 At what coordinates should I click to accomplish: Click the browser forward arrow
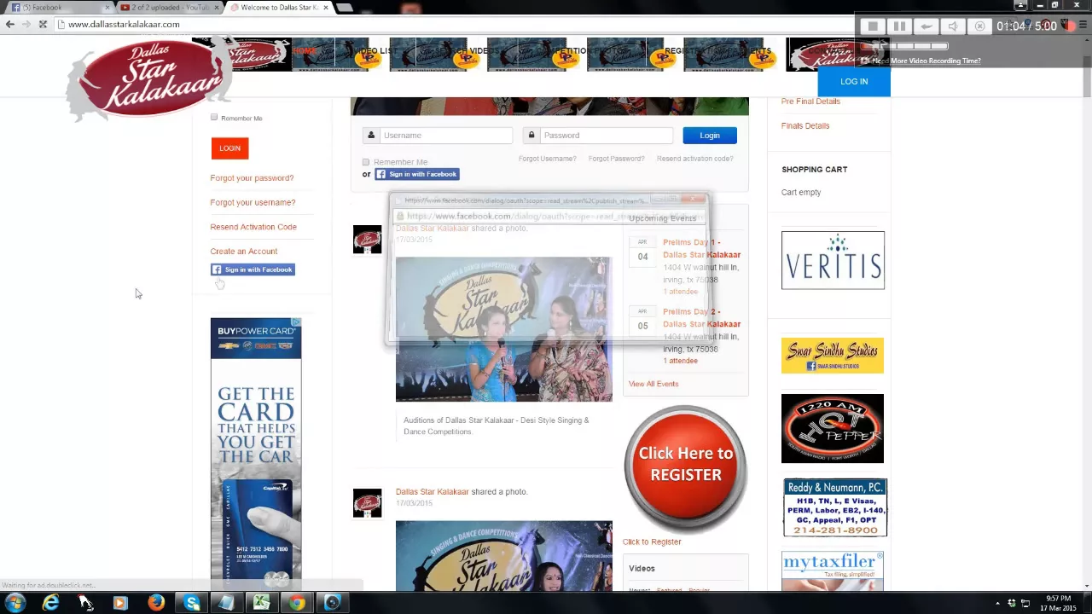26,24
